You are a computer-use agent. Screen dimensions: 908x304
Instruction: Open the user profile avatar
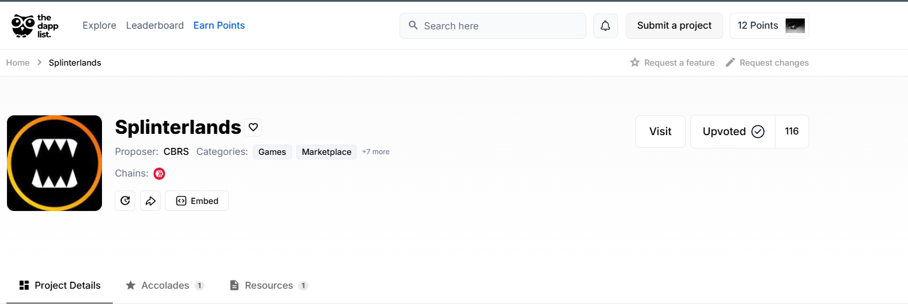(795, 25)
